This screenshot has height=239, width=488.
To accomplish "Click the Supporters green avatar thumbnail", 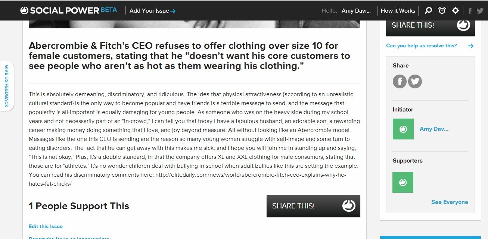I will pos(403,182).
